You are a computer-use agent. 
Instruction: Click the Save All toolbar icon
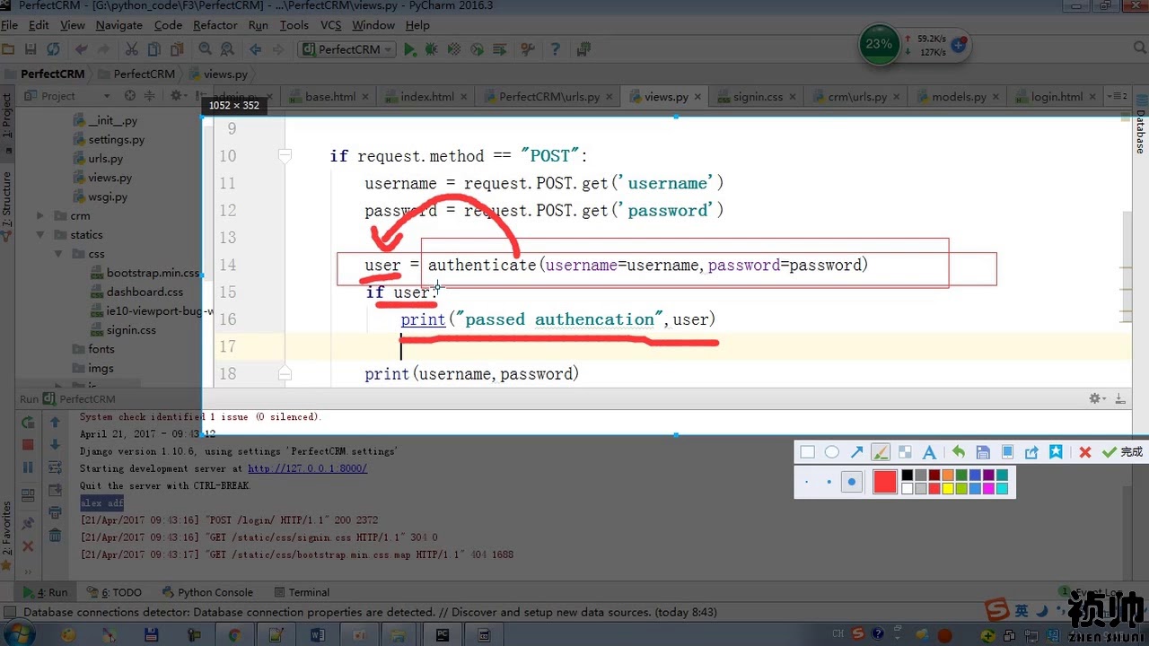point(31,49)
